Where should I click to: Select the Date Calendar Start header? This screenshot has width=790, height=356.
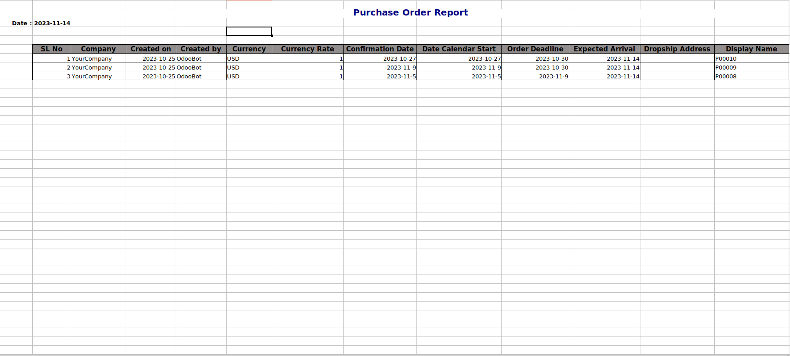(459, 49)
